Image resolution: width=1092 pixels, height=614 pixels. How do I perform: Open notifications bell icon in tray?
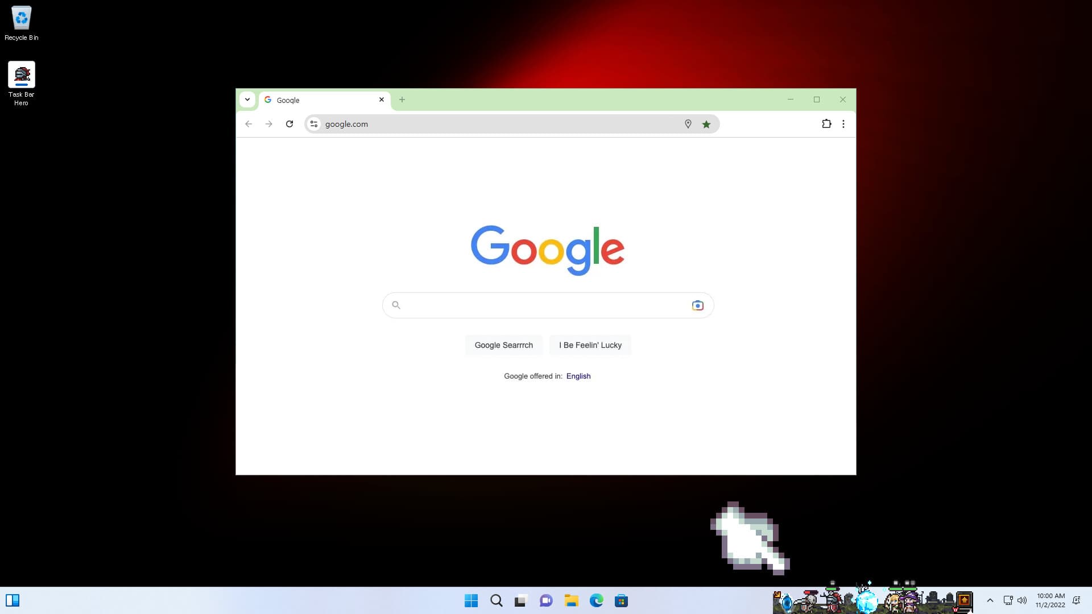(x=1076, y=600)
